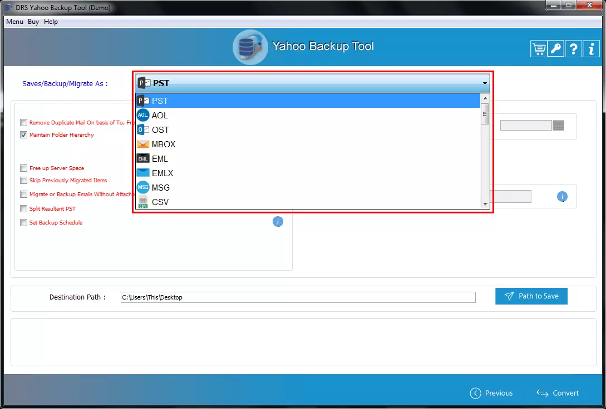The height and width of the screenshot is (409, 606).
Task: Choose OST from the format list
Action: click(x=308, y=129)
